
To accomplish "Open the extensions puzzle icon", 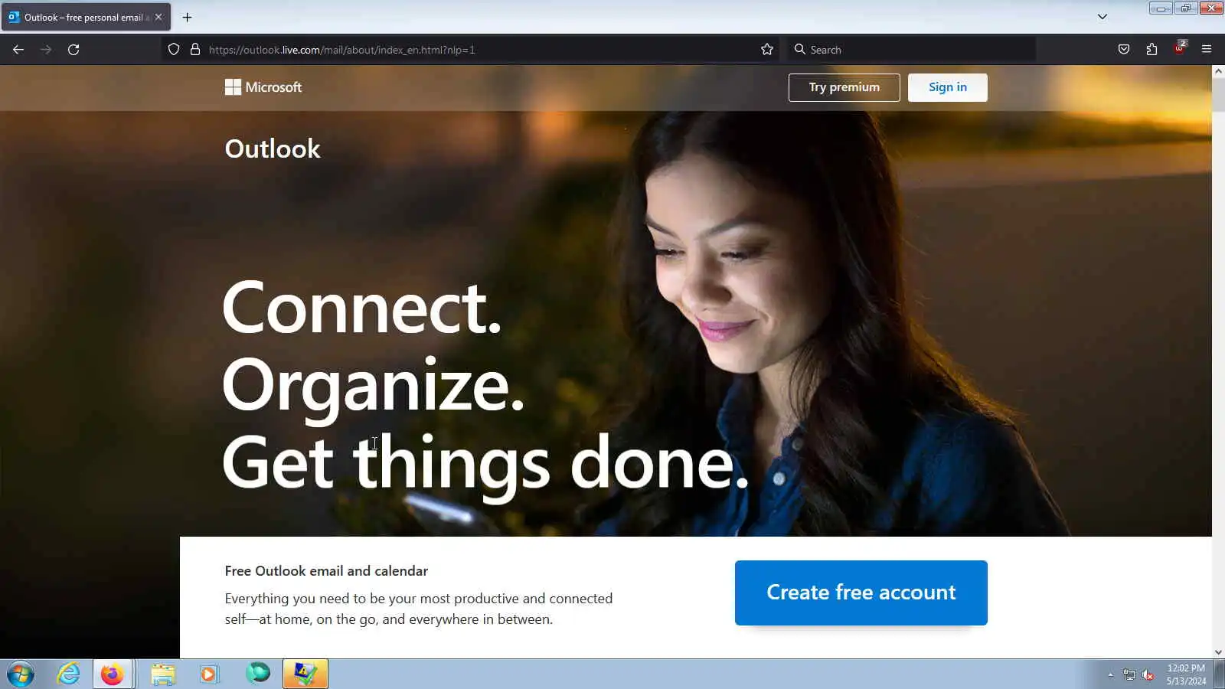I will tap(1151, 50).
